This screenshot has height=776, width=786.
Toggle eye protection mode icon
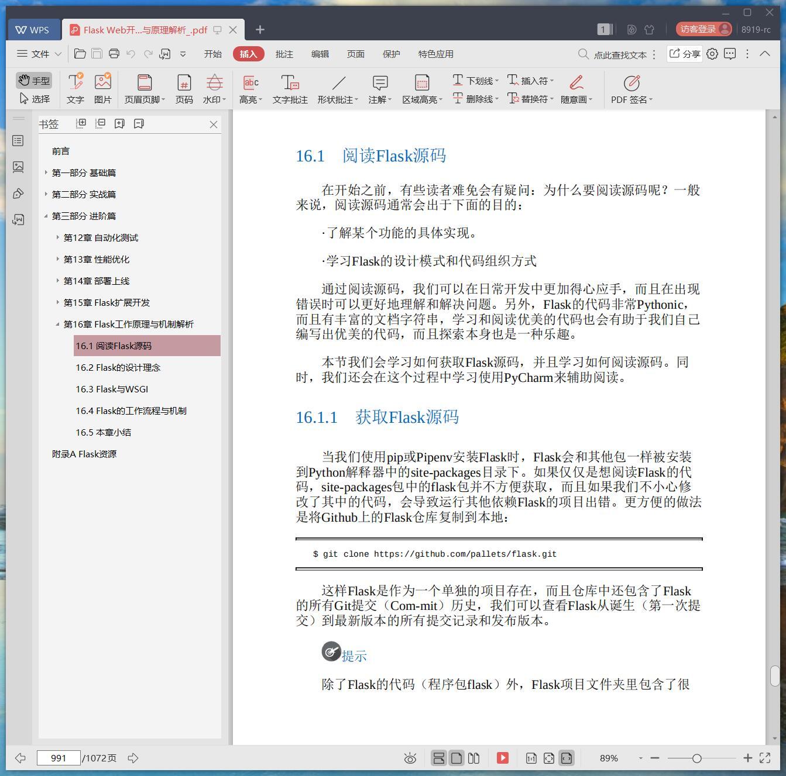coord(410,758)
